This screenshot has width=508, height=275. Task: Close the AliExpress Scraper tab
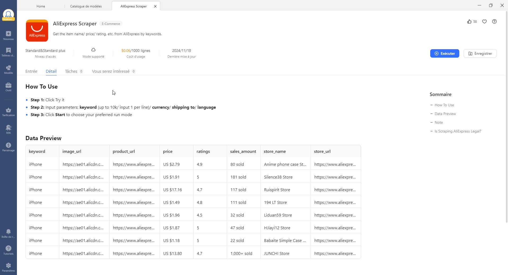tap(155, 6)
